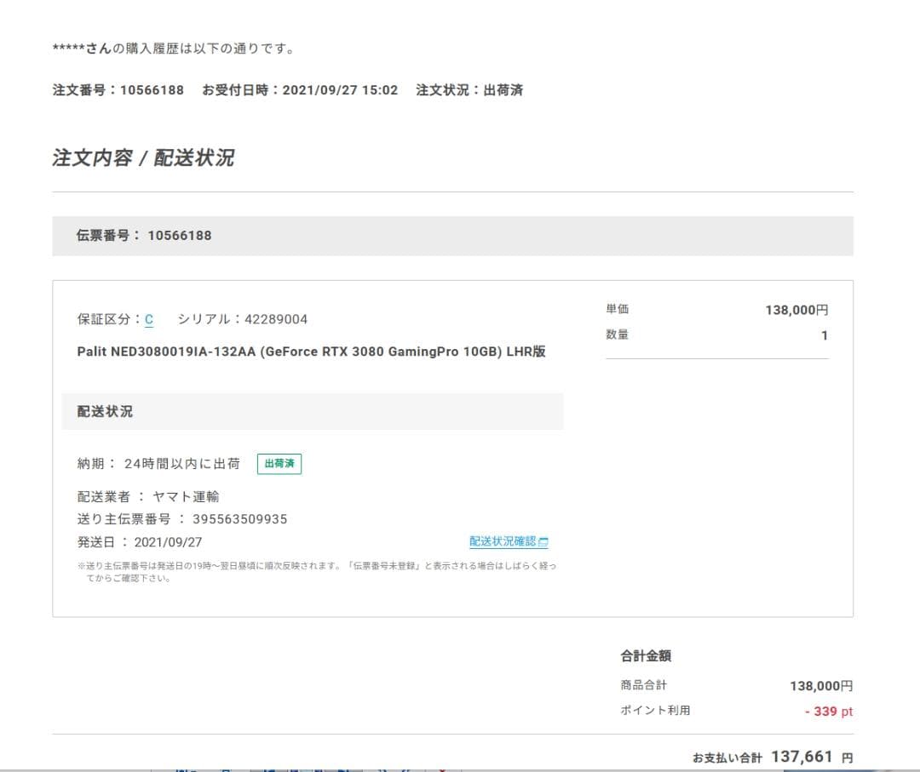Image resolution: width=920 pixels, height=772 pixels.
Task: Click the product name Palit GeForce RTX 3080
Action: [x=312, y=351]
